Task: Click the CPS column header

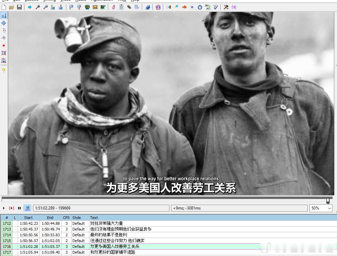Action: [66, 218]
